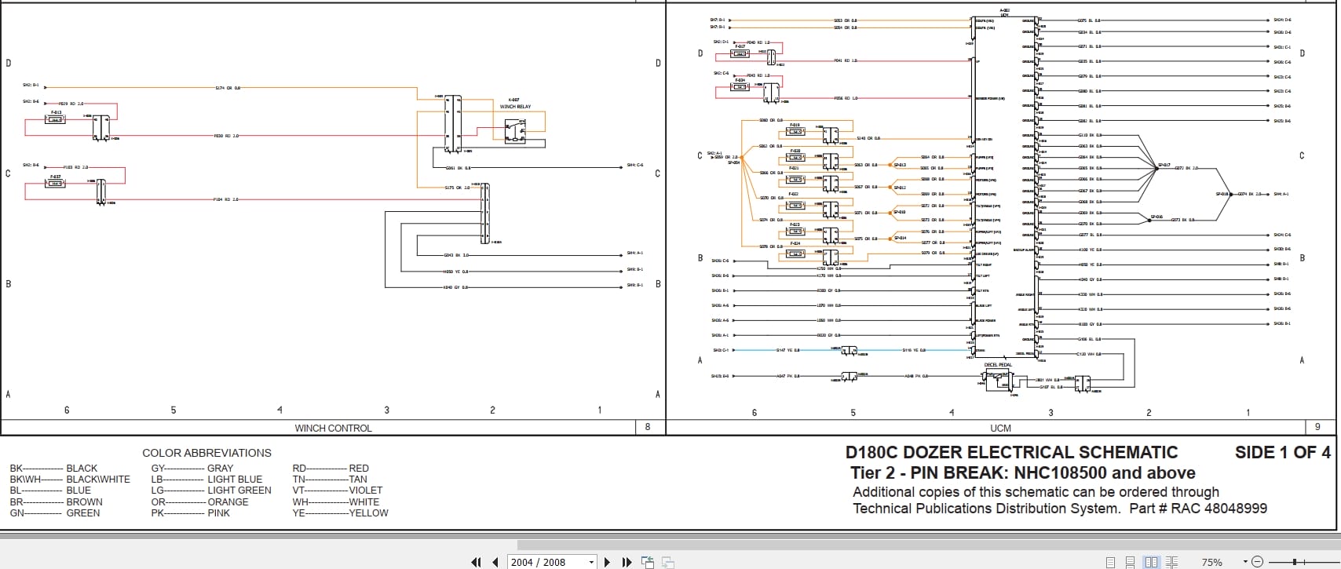
Task: Open the zoom level dropdown arrow
Action: (x=1245, y=562)
